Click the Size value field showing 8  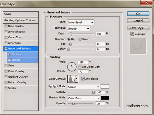point(100,44)
